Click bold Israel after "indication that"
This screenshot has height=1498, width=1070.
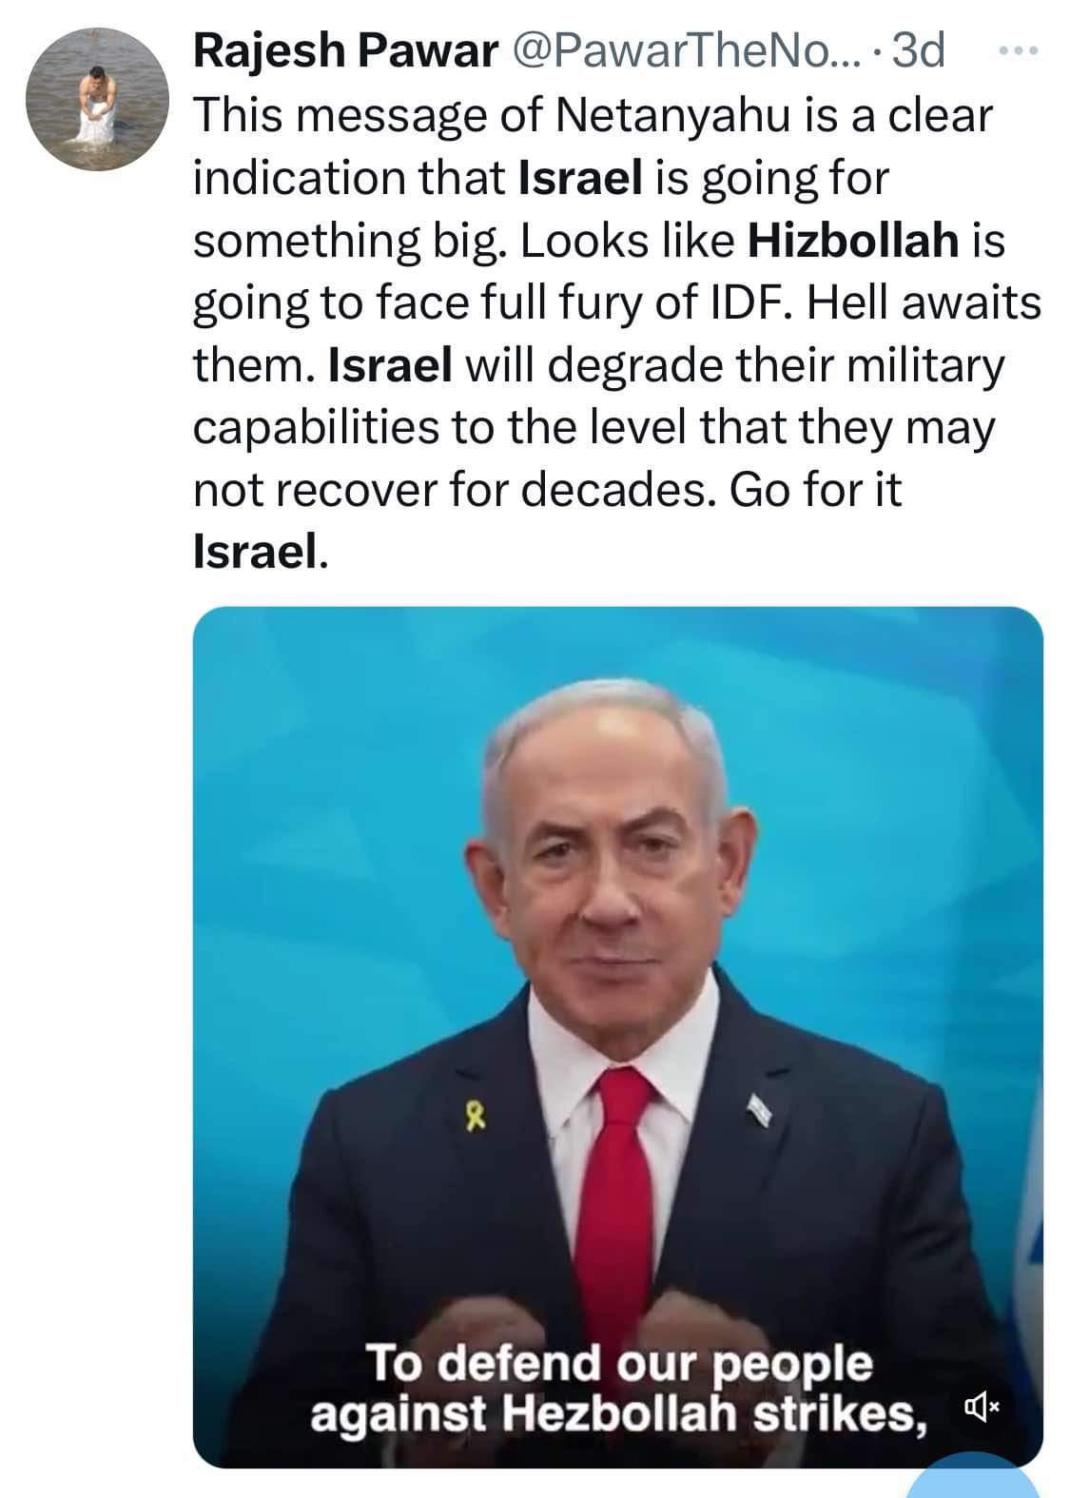click(x=581, y=178)
